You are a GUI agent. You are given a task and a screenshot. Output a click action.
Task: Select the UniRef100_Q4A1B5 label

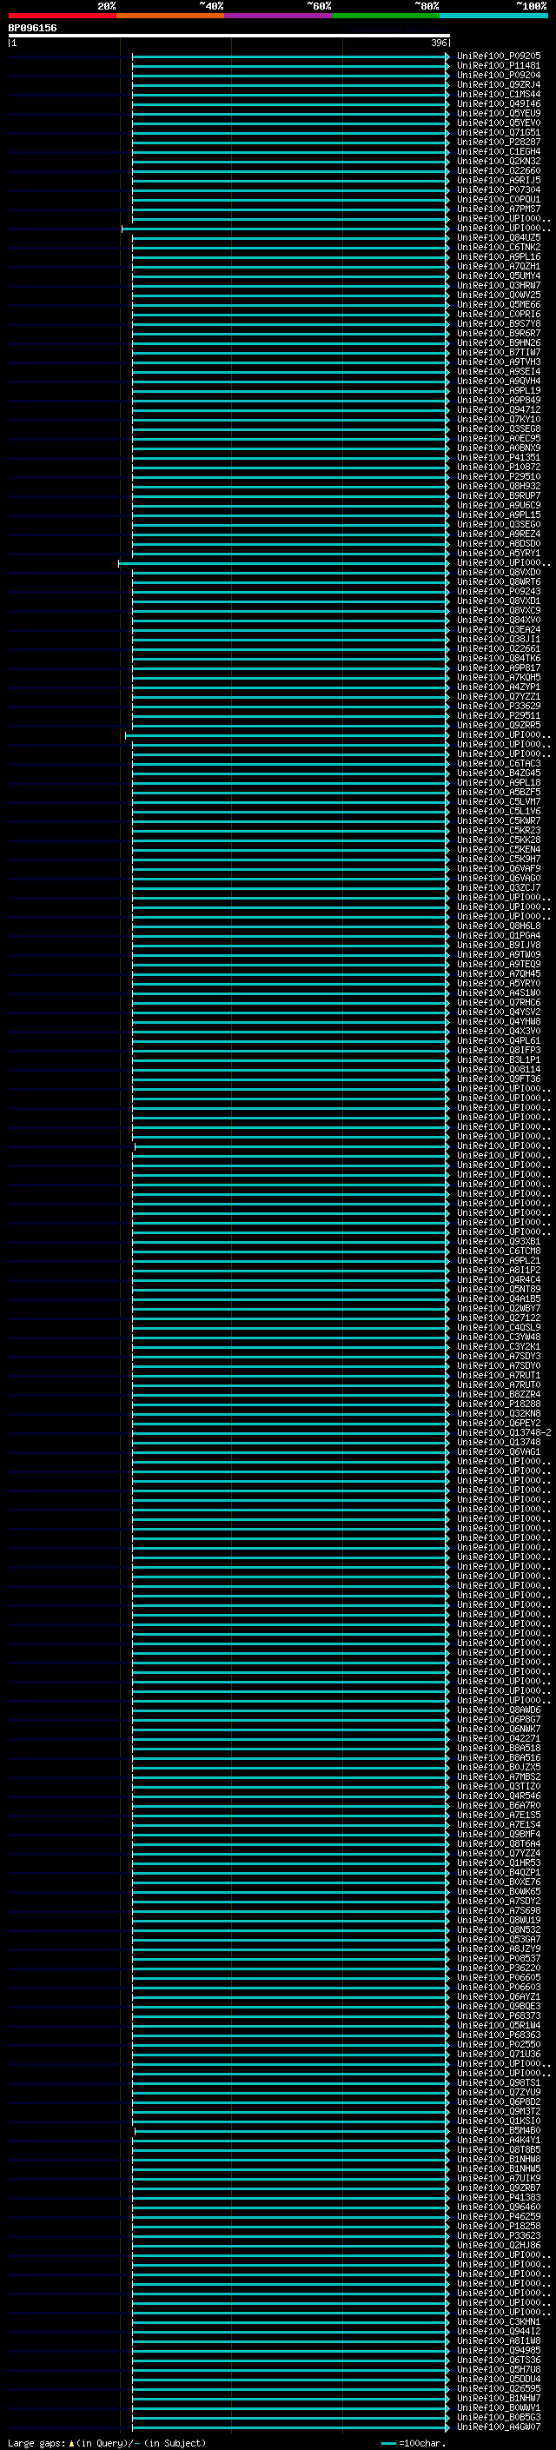(499, 1298)
